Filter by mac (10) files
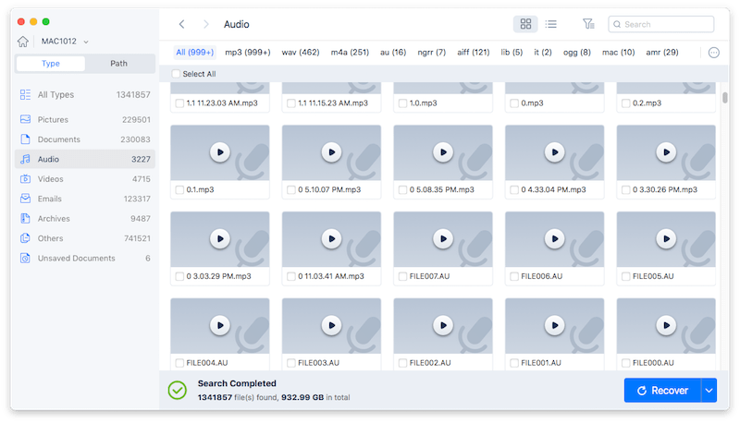This screenshot has height=423, width=740. tap(618, 53)
